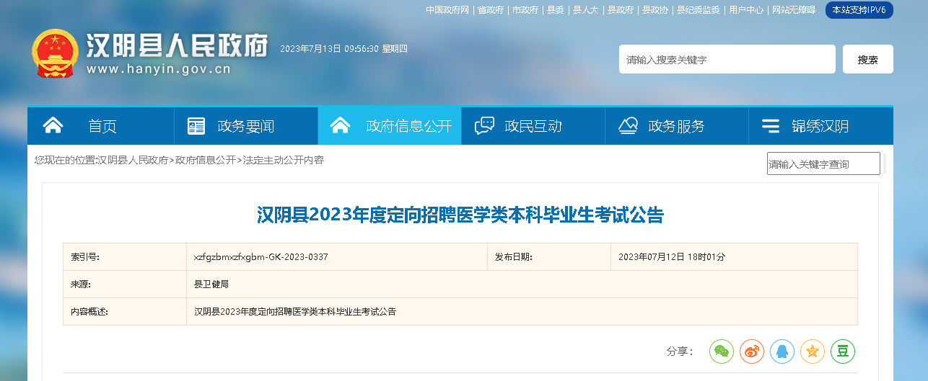Click the national emblem logo
Viewport: 928px width, 381px height.
click(x=55, y=54)
